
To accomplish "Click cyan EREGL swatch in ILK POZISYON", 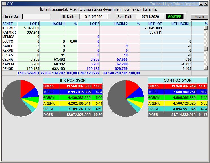I will tap(51, 109).
